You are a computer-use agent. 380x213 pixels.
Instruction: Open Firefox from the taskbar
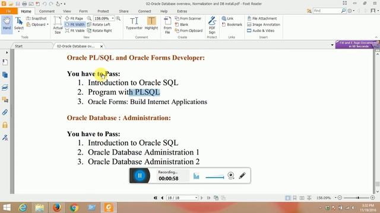pyautogui.click(x=57, y=208)
